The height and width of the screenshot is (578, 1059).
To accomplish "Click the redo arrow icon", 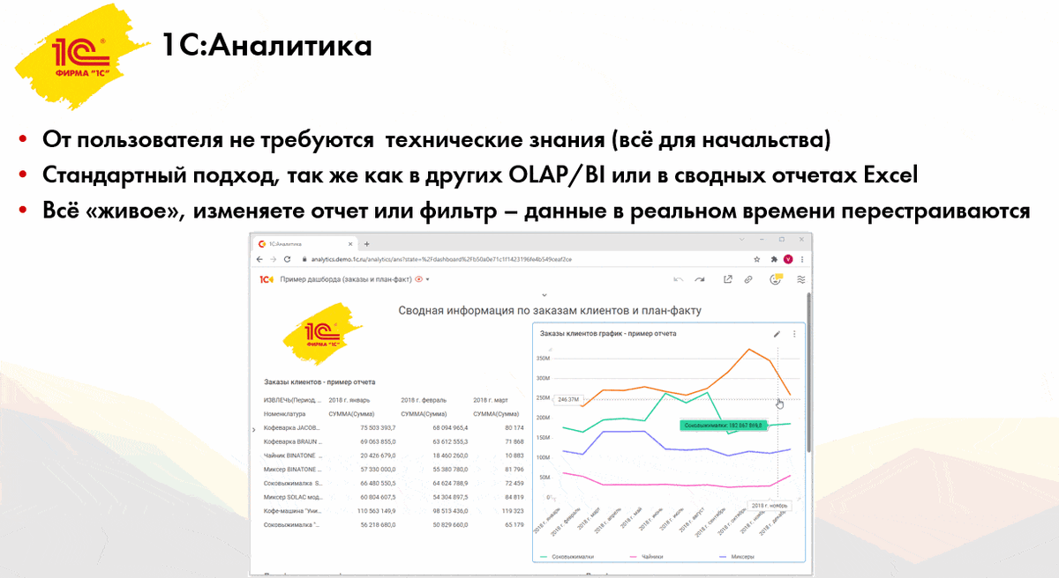I will tap(700, 279).
